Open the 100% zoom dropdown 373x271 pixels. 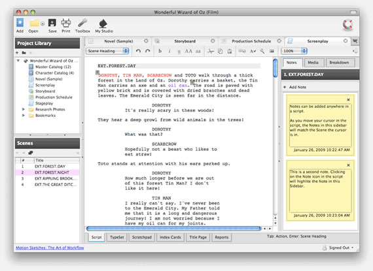pyautogui.click(x=294, y=51)
